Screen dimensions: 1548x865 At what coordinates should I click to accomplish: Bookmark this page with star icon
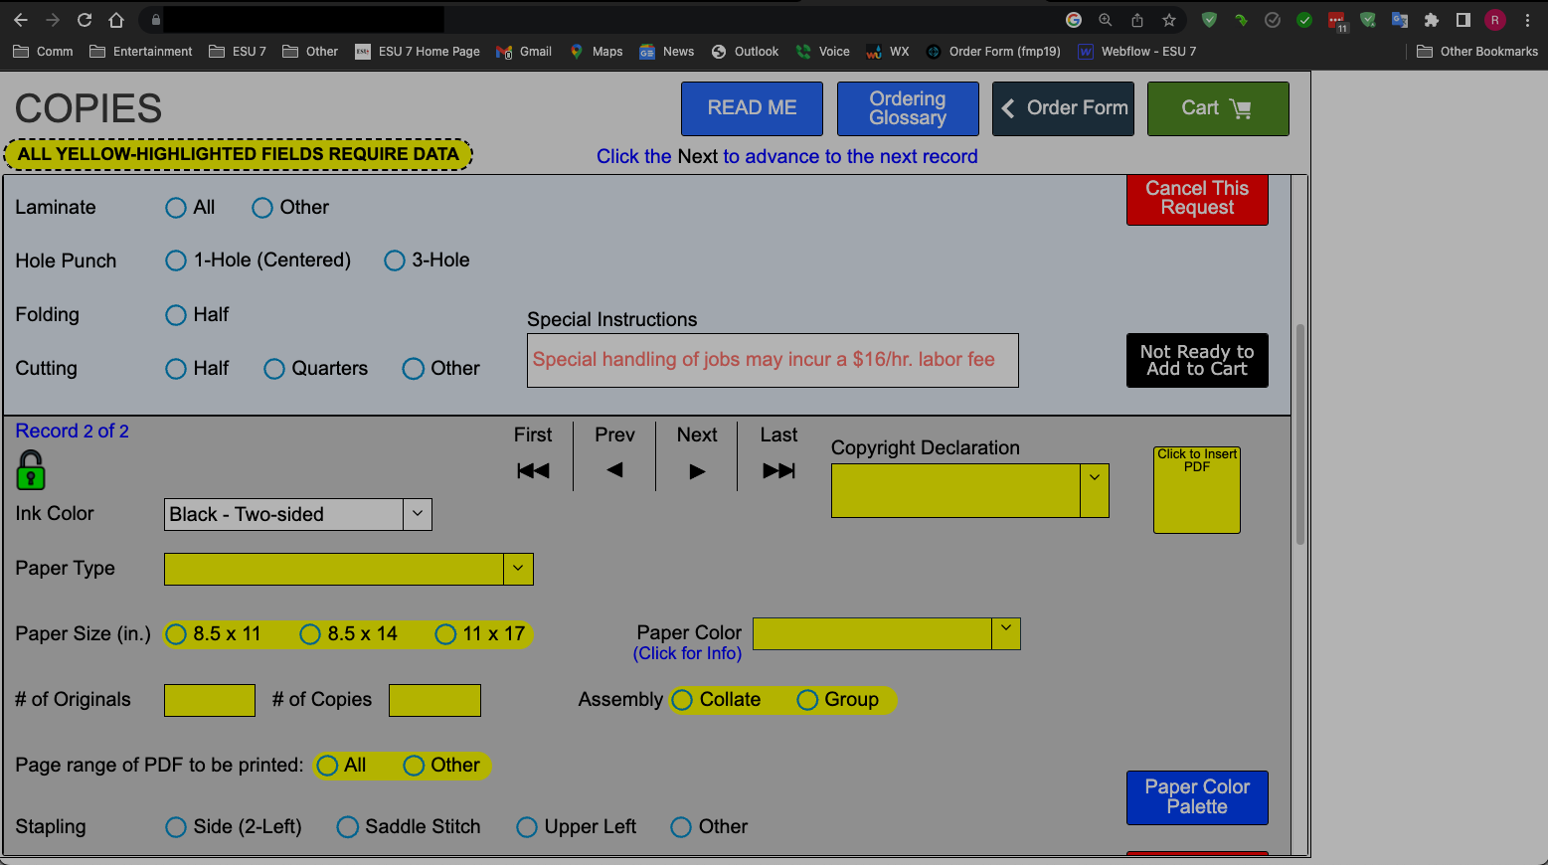pos(1169,20)
